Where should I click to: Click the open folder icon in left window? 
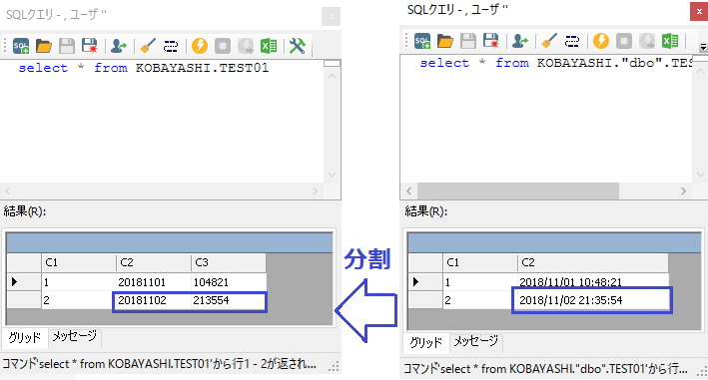(x=44, y=46)
